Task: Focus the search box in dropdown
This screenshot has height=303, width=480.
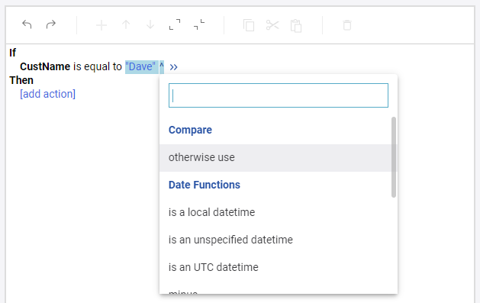Action: [x=279, y=95]
